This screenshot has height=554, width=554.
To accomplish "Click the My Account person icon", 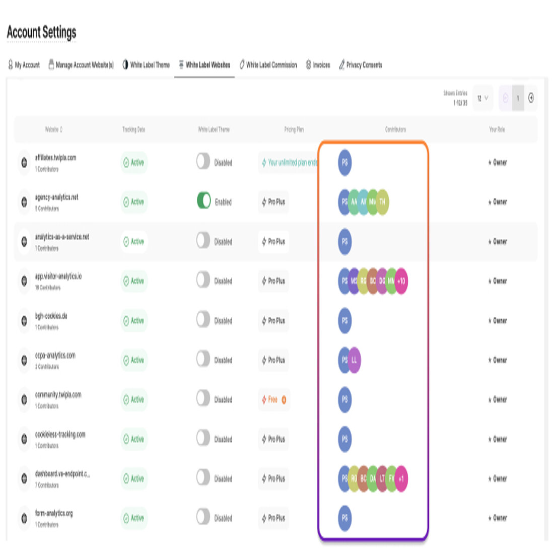I will 11,64.
